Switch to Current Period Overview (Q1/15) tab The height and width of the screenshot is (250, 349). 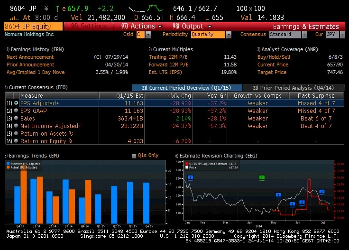[187, 88]
